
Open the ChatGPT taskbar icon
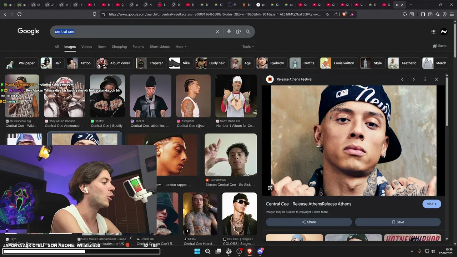229,251
